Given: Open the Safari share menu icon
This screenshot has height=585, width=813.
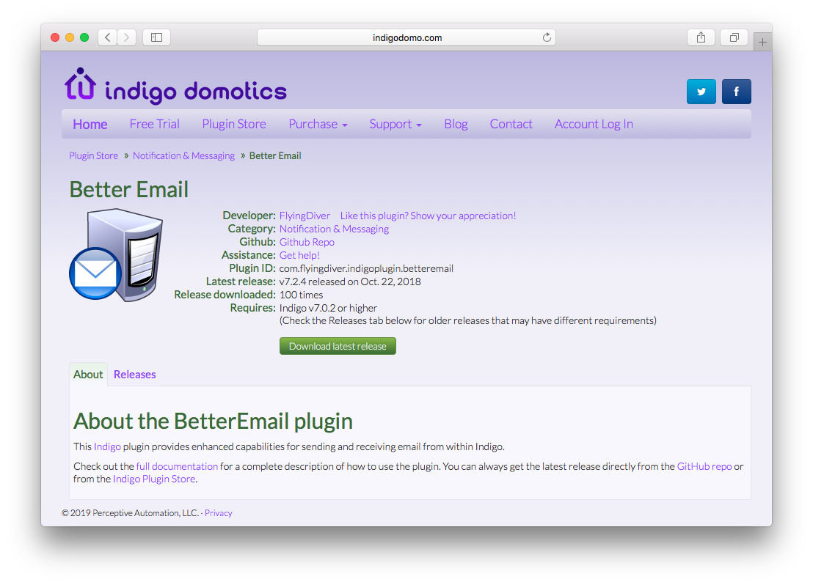Looking at the screenshot, I should coord(701,37).
